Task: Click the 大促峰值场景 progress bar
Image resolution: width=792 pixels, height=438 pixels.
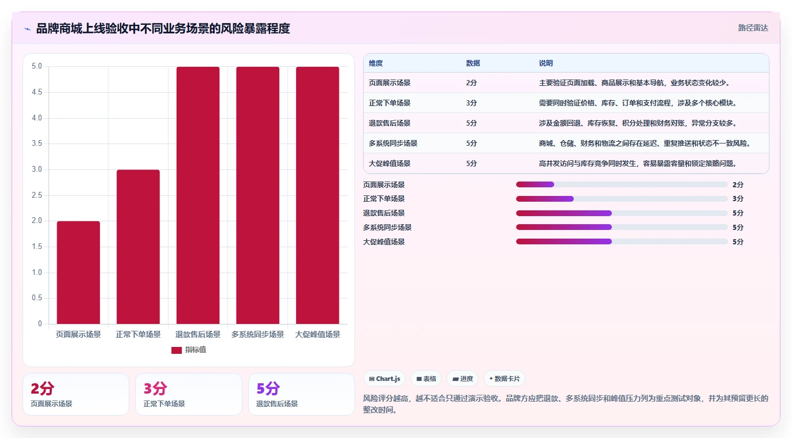Action: point(622,242)
